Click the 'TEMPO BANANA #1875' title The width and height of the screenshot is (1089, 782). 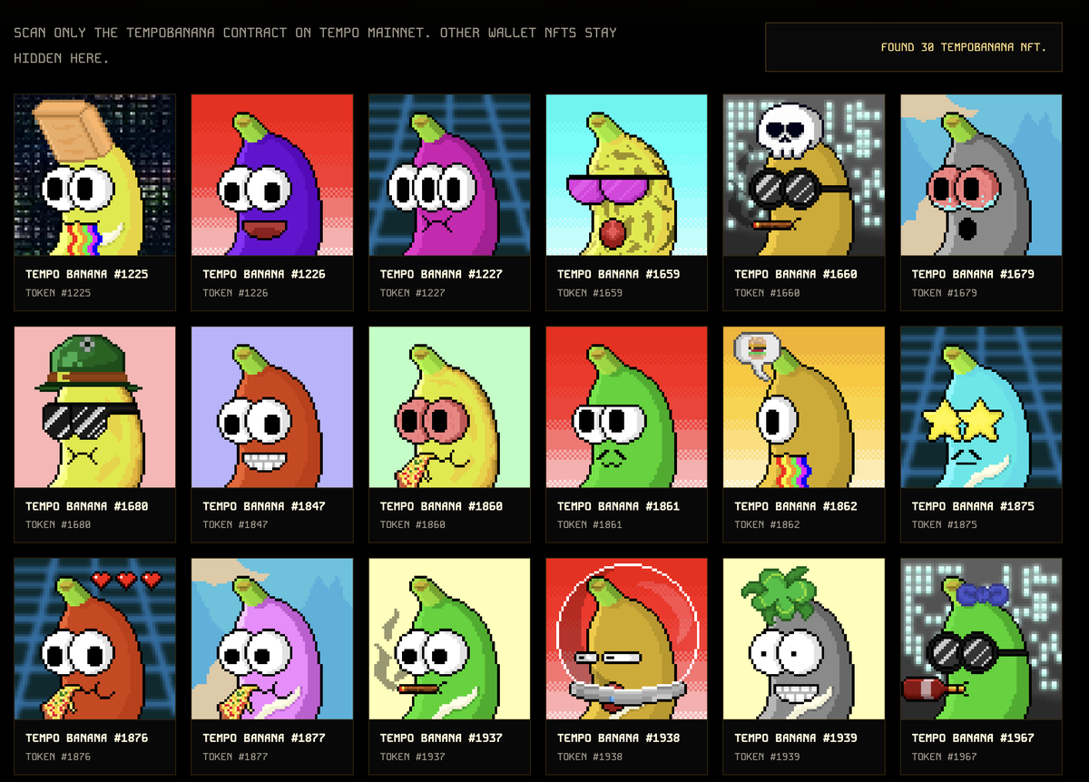tap(973, 506)
